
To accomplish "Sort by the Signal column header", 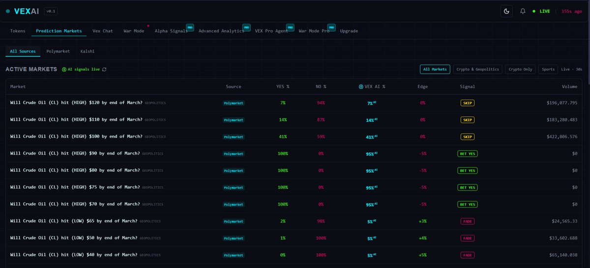I will point(467,86).
